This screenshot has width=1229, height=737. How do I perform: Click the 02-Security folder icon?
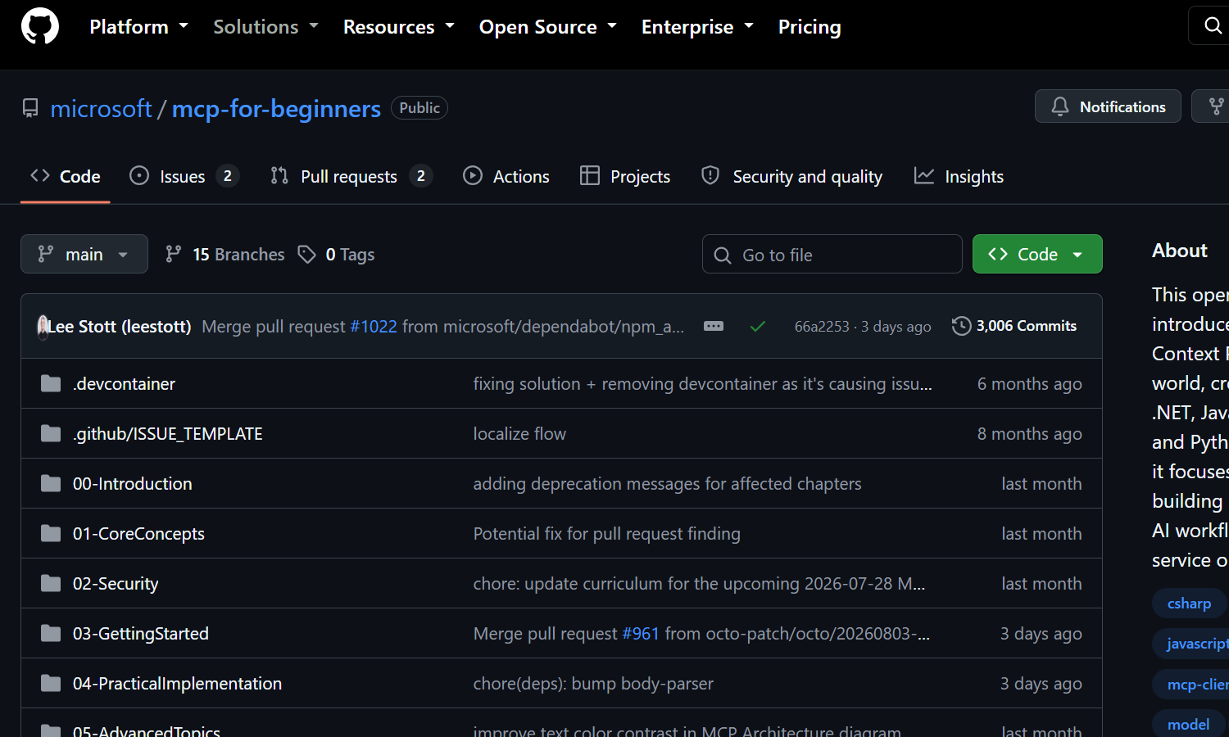pyautogui.click(x=51, y=583)
